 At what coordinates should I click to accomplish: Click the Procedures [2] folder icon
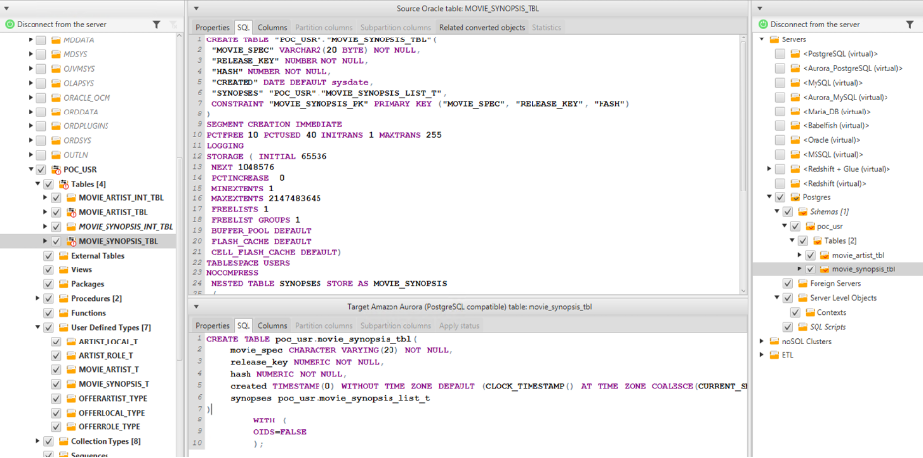(x=63, y=298)
